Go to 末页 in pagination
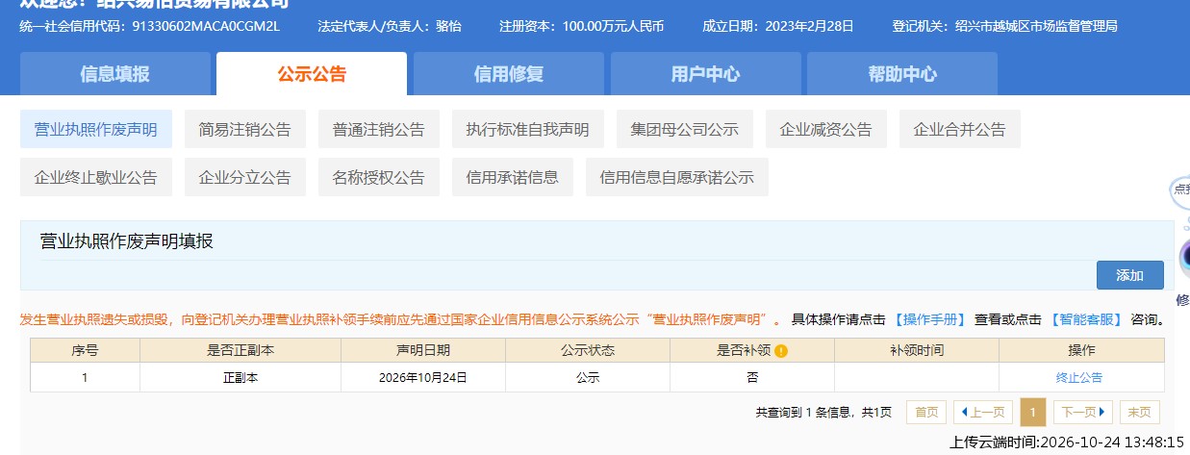1190x455 pixels. click(x=1139, y=412)
